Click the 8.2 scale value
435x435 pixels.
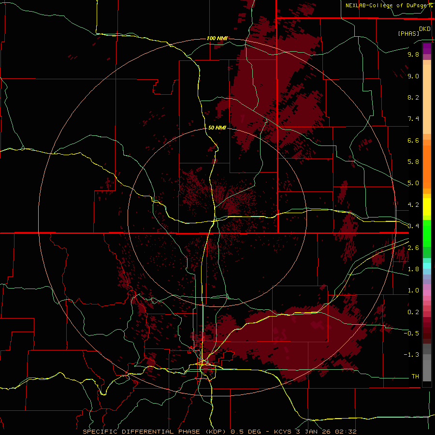pyautogui.click(x=413, y=97)
